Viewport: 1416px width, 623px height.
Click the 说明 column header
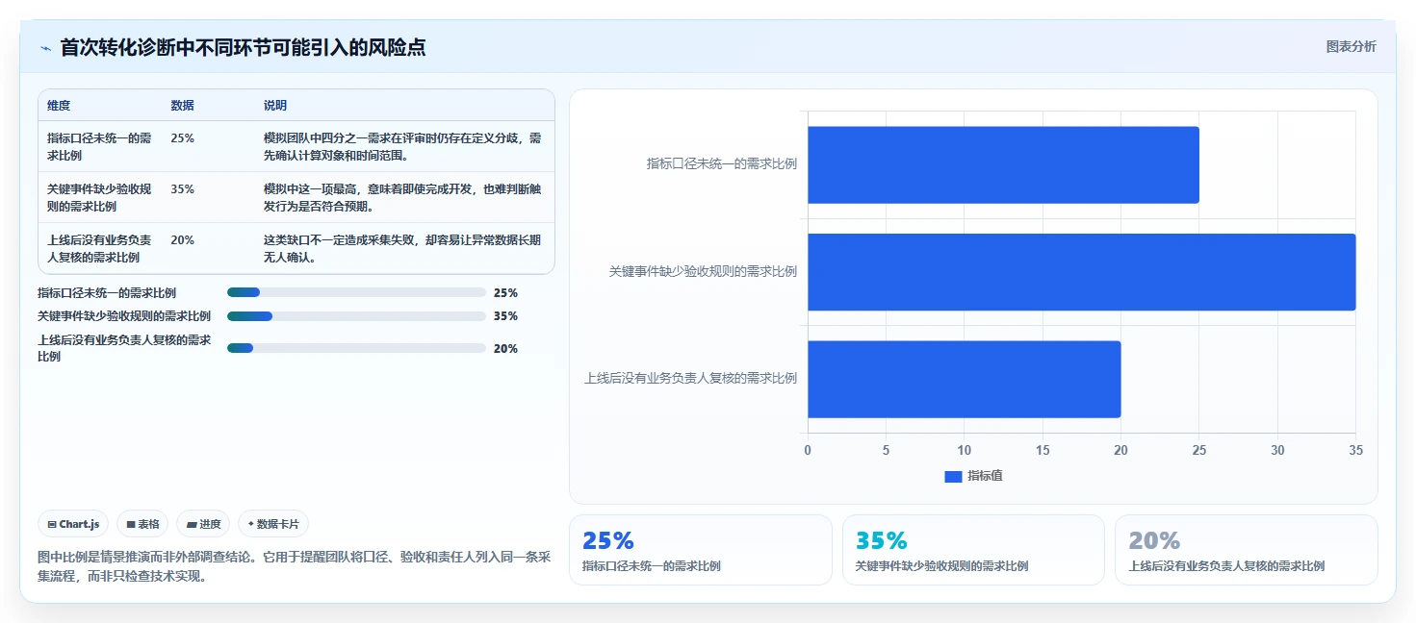(x=275, y=105)
